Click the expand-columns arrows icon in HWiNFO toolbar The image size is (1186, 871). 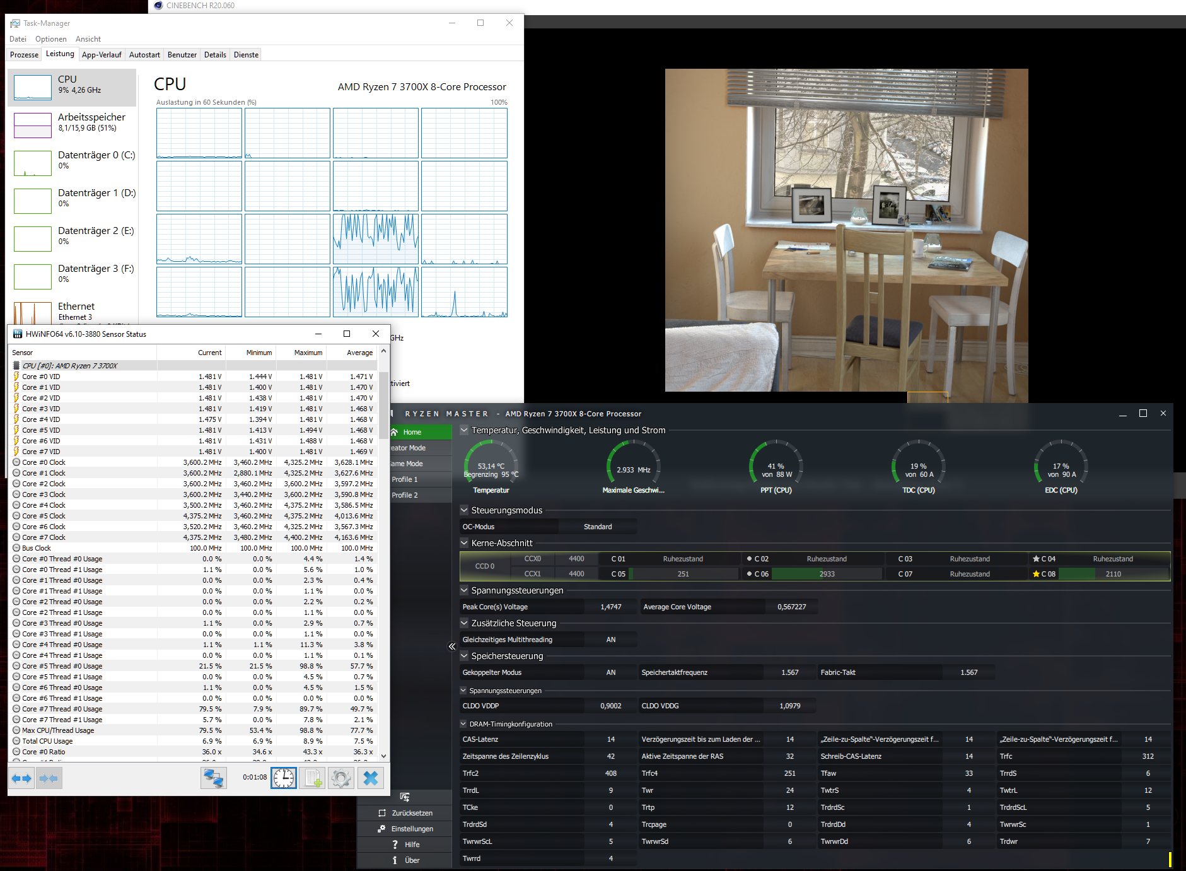[x=21, y=778]
